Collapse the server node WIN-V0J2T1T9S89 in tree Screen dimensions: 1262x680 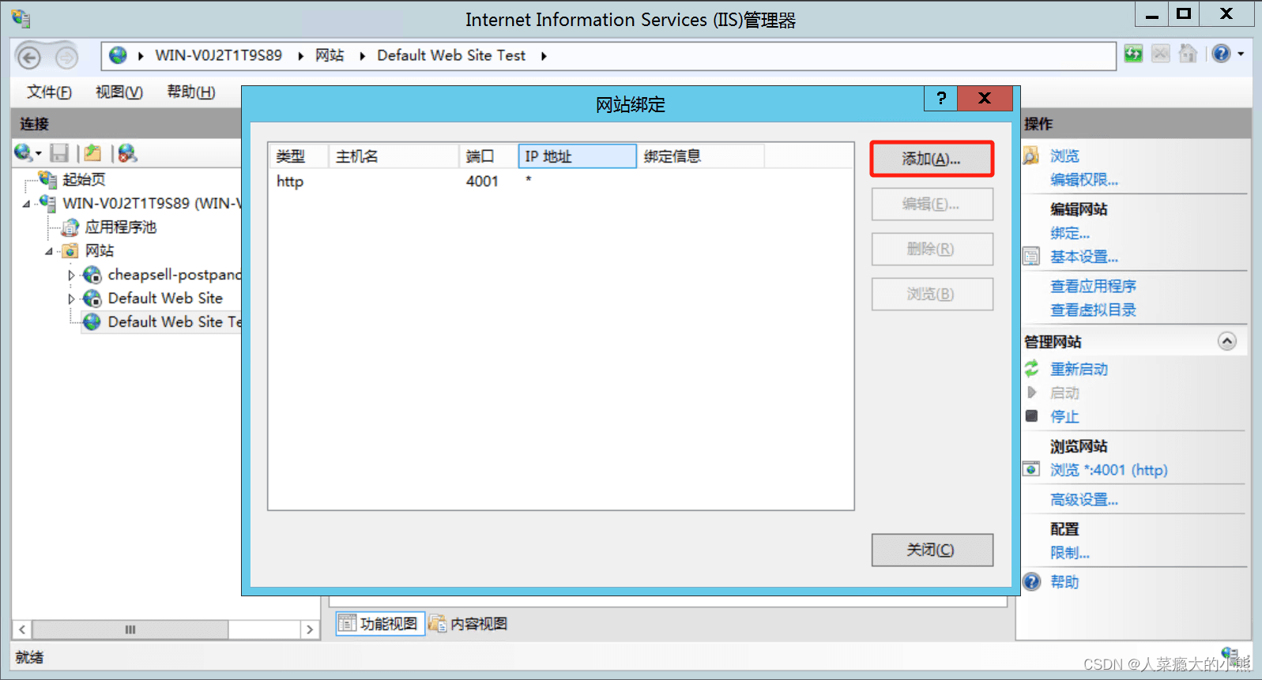coord(26,204)
